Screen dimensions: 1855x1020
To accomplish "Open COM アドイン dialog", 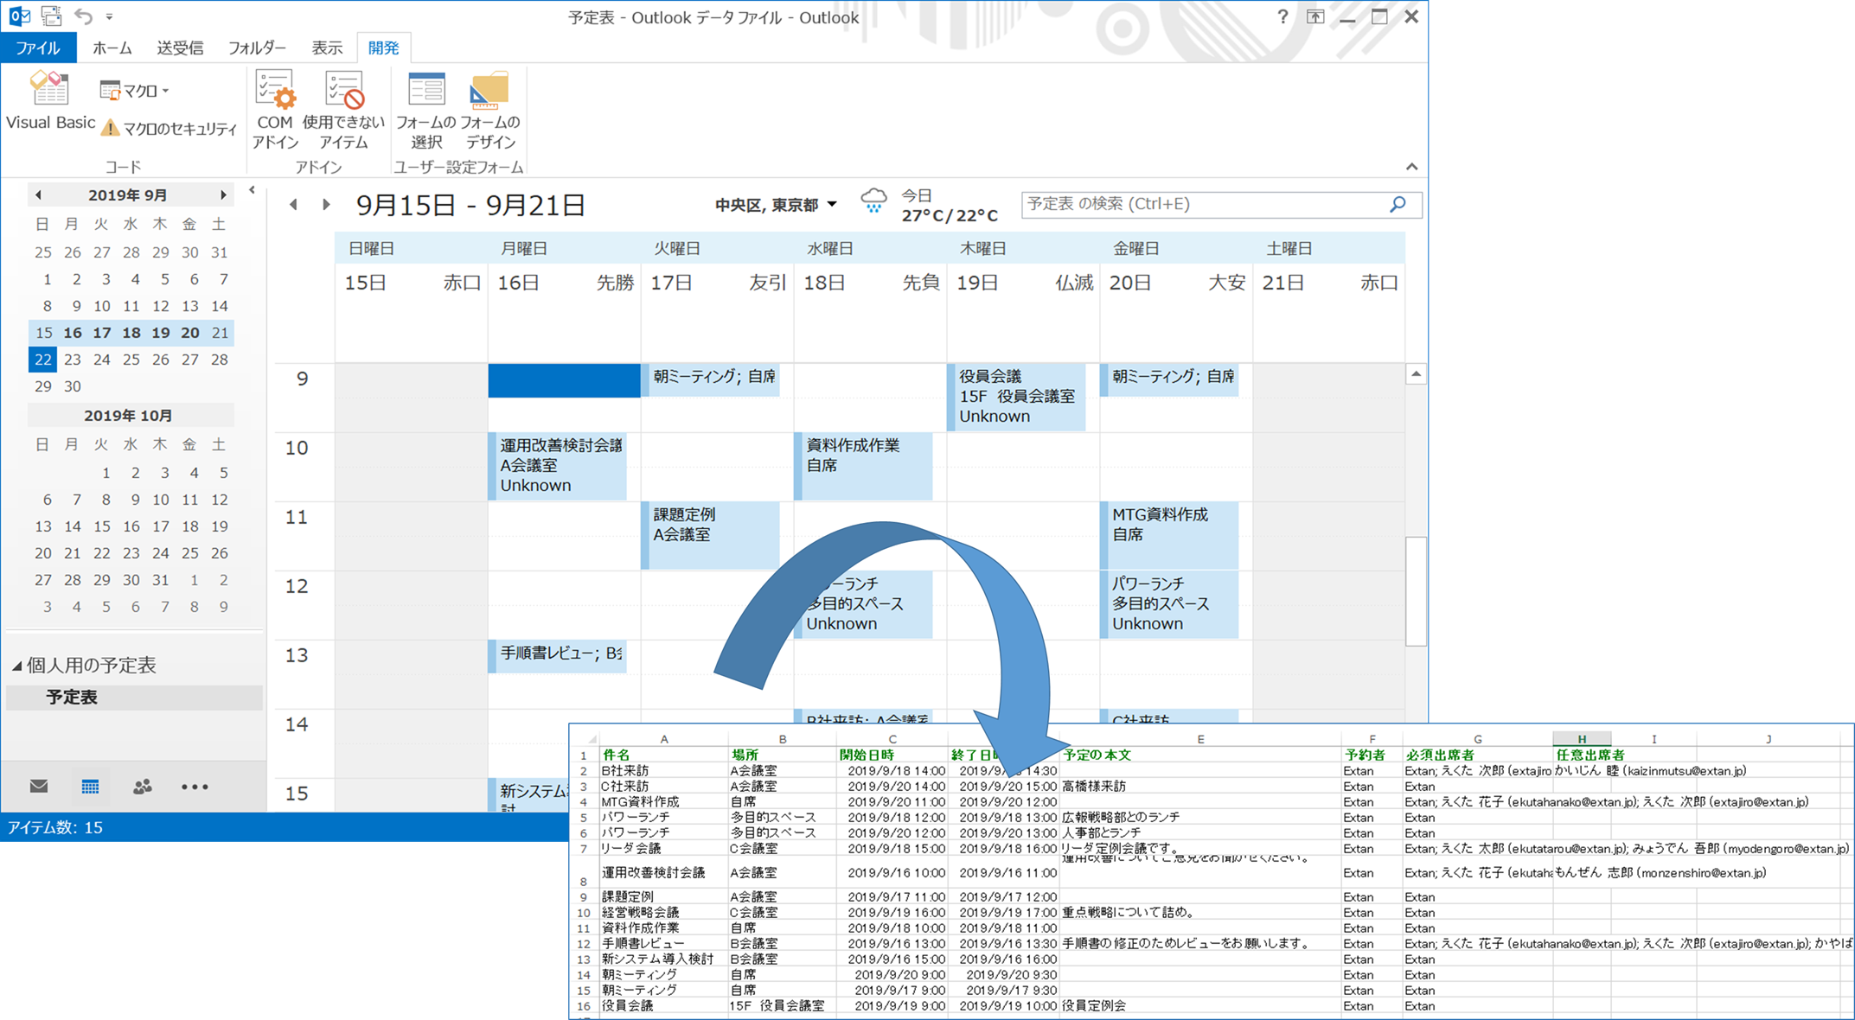I will point(275,111).
